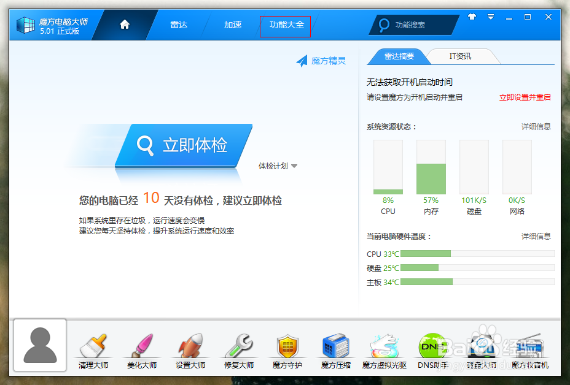Open 详细信息 for 当前电脑硬件温度
The width and height of the screenshot is (570, 385).
coord(536,237)
